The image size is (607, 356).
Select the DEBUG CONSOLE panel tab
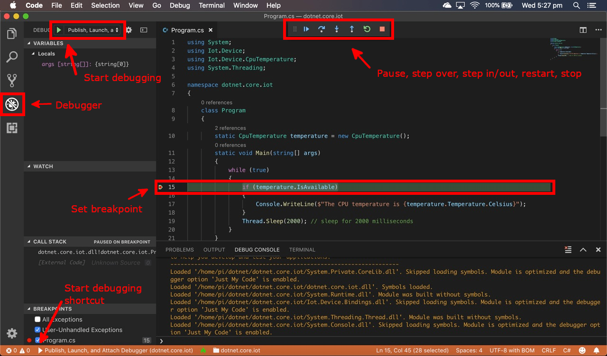(257, 249)
